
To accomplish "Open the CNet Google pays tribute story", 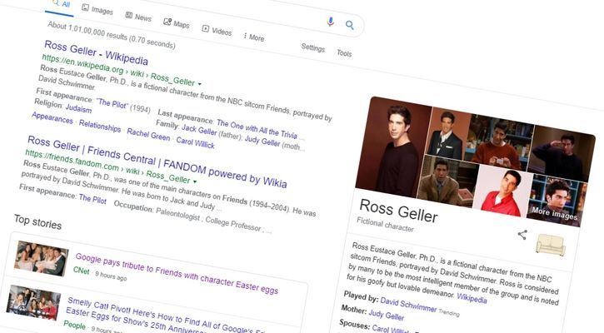I will pos(177,273).
